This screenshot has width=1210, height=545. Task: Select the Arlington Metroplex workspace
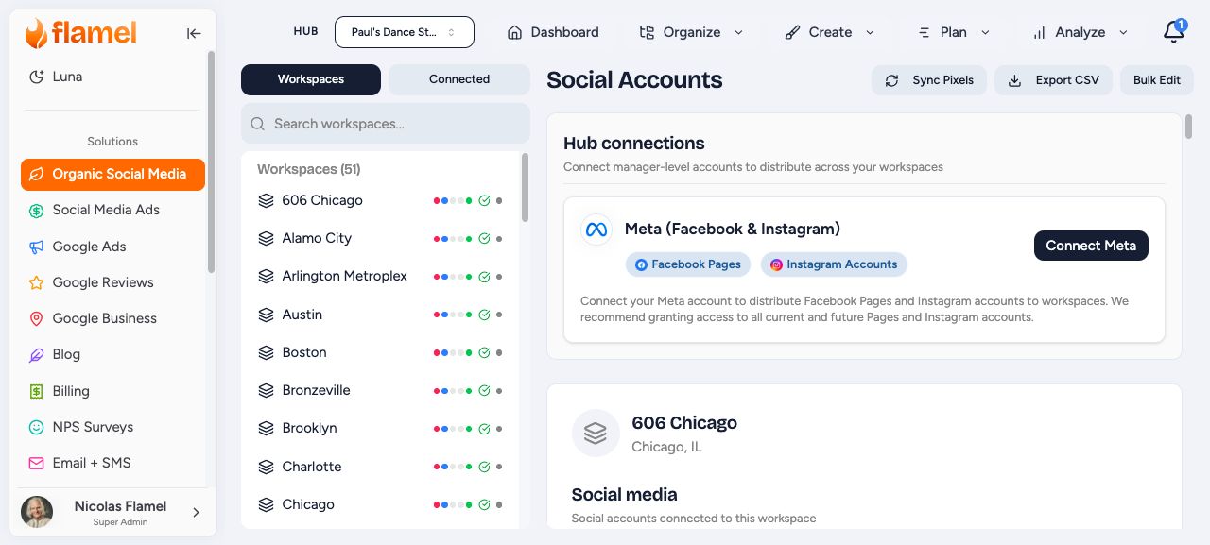pyautogui.click(x=380, y=276)
